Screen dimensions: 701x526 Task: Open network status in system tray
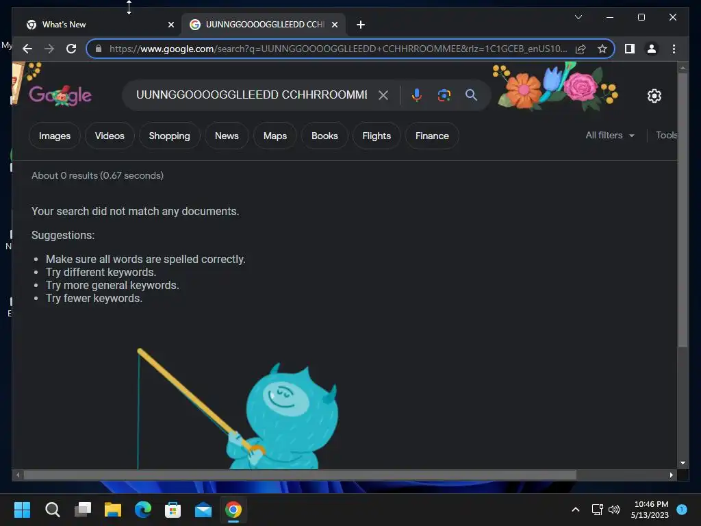[597, 510]
